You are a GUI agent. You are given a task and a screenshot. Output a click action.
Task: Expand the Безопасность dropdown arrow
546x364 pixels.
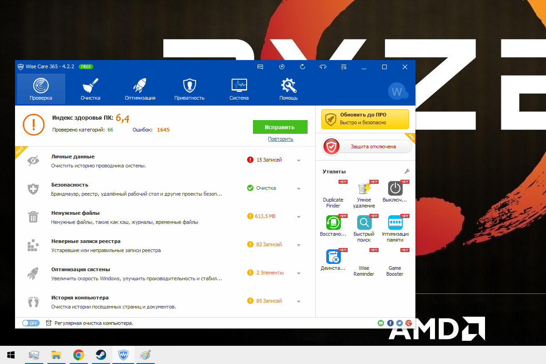pos(299,189)
